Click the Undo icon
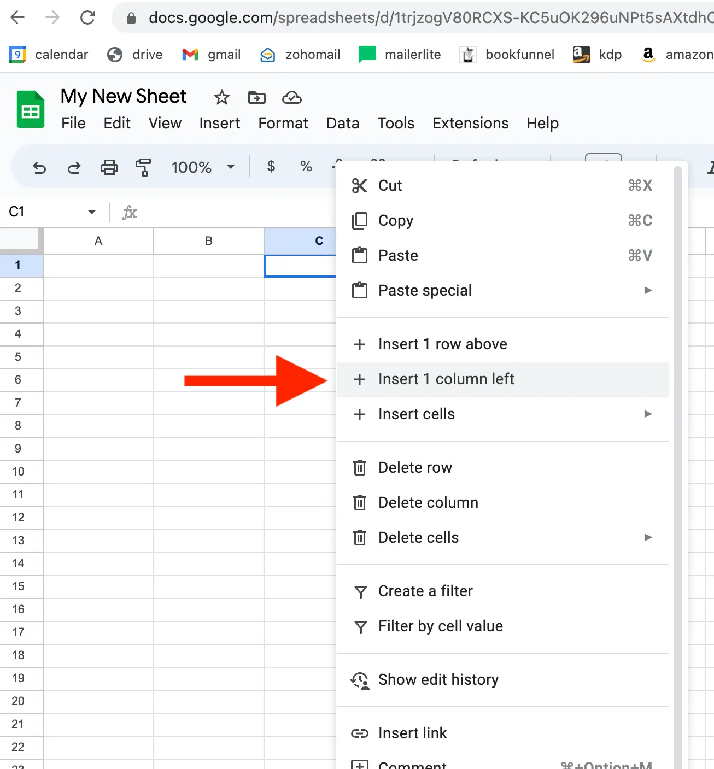The width and height of the screenshot is (714, 769). [x=39, y=167]
